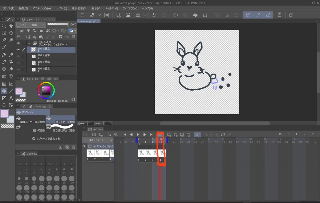Open the フィルター(I) menu
This screenshot has width=320, height=203.
pos(111,8)
